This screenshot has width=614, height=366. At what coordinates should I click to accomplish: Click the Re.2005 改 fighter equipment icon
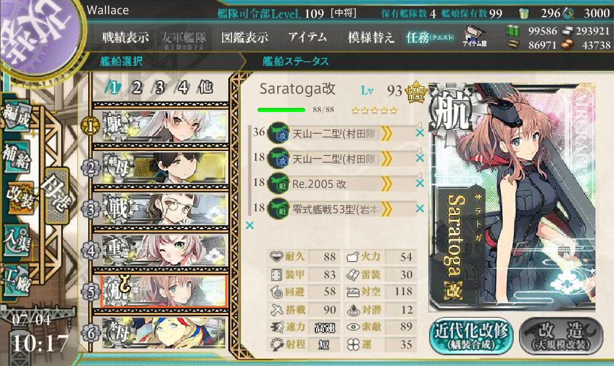(278, 183)
